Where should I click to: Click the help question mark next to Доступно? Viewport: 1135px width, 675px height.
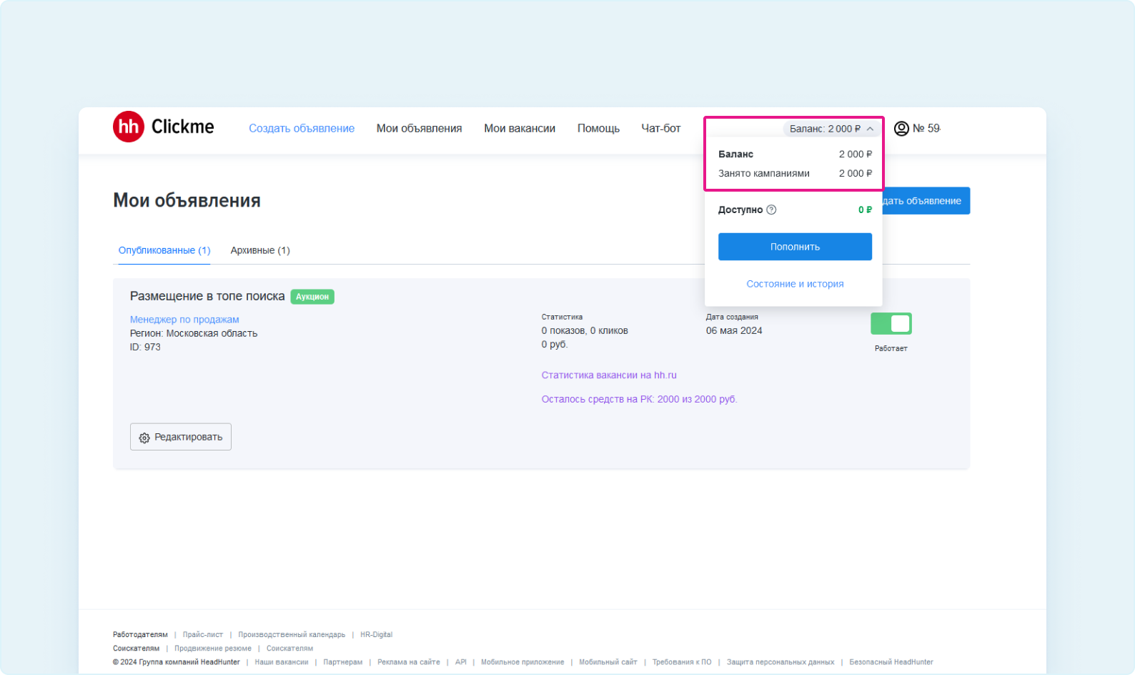coord(771,210)
